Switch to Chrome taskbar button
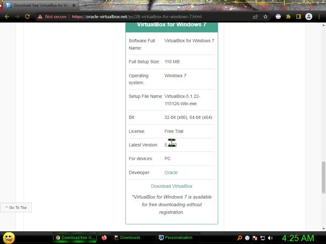 [75, 238]
